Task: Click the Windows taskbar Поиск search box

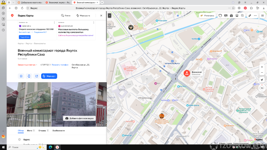Action: (x=27, y=147)
